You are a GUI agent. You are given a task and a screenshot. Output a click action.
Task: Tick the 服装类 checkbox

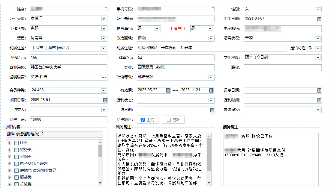[17, 178]
